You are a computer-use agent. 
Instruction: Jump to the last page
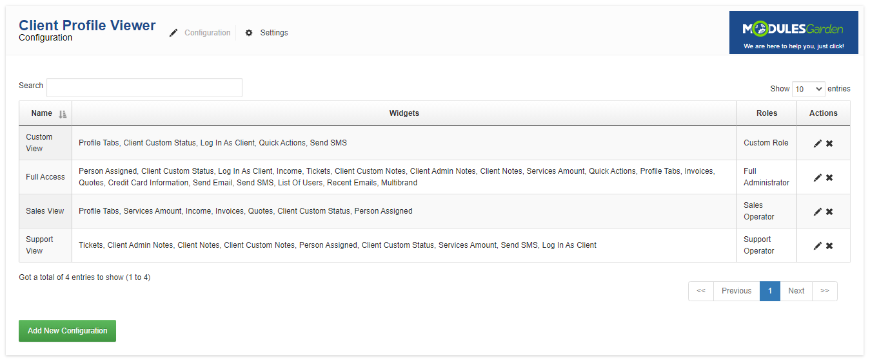[x=824, y=291]
